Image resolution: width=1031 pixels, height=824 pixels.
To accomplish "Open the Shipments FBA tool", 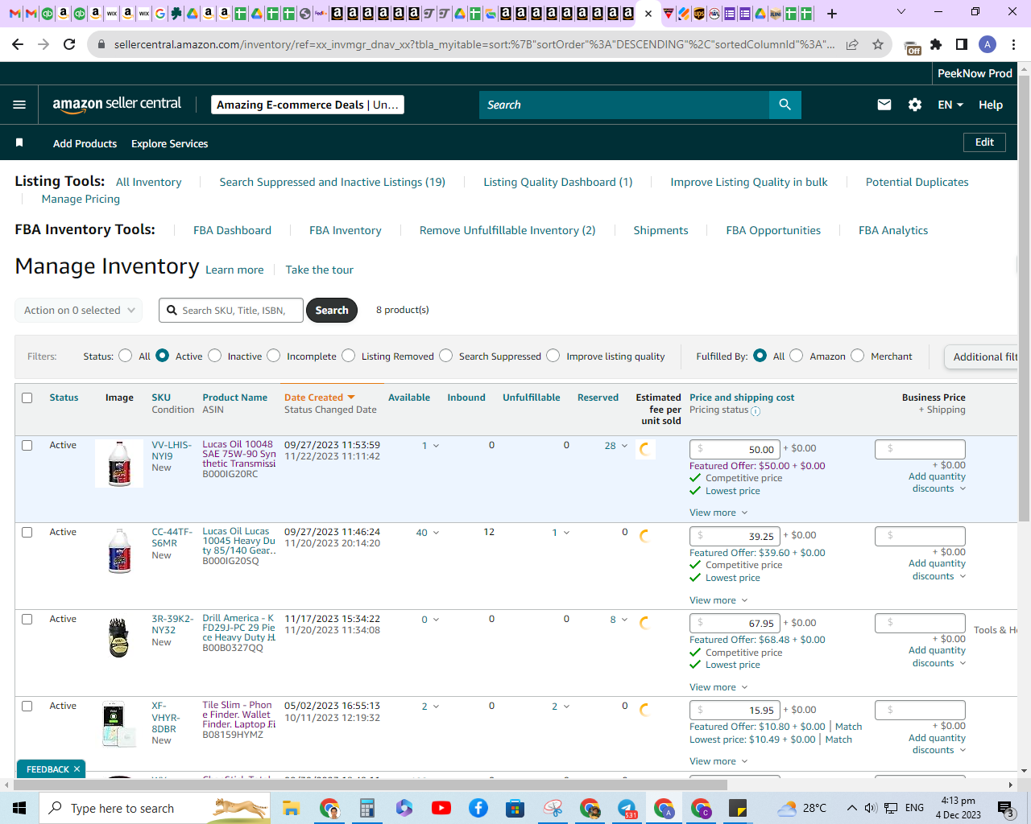I will [x=660, y=230].
